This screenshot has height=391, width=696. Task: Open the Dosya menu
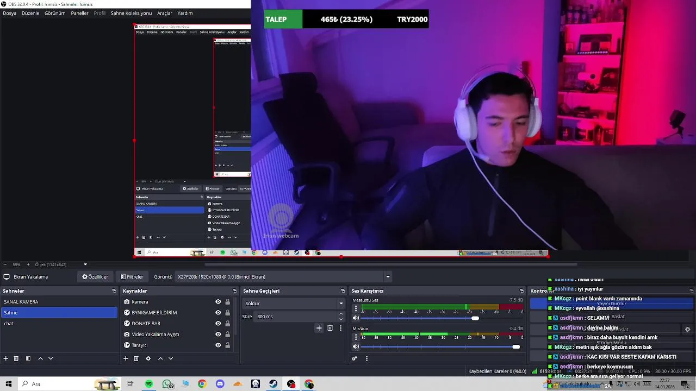pos(10,13)
